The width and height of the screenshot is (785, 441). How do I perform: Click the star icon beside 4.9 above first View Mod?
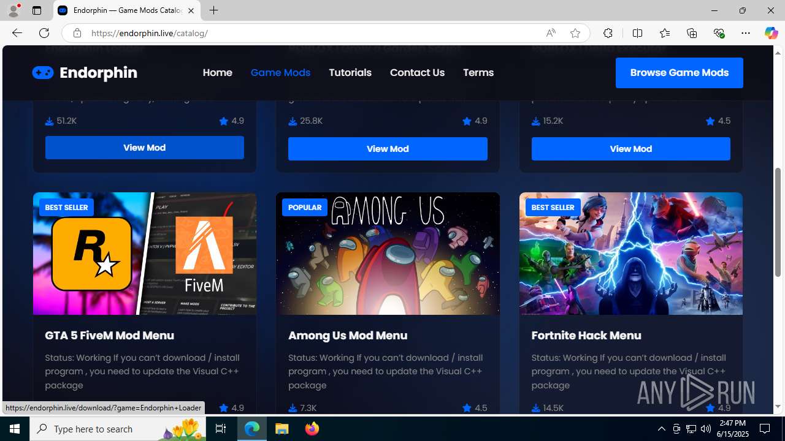point(224,121)
